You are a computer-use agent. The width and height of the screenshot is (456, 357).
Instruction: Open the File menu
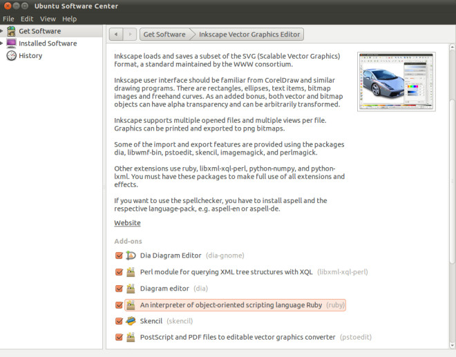[x=8, y=19]
